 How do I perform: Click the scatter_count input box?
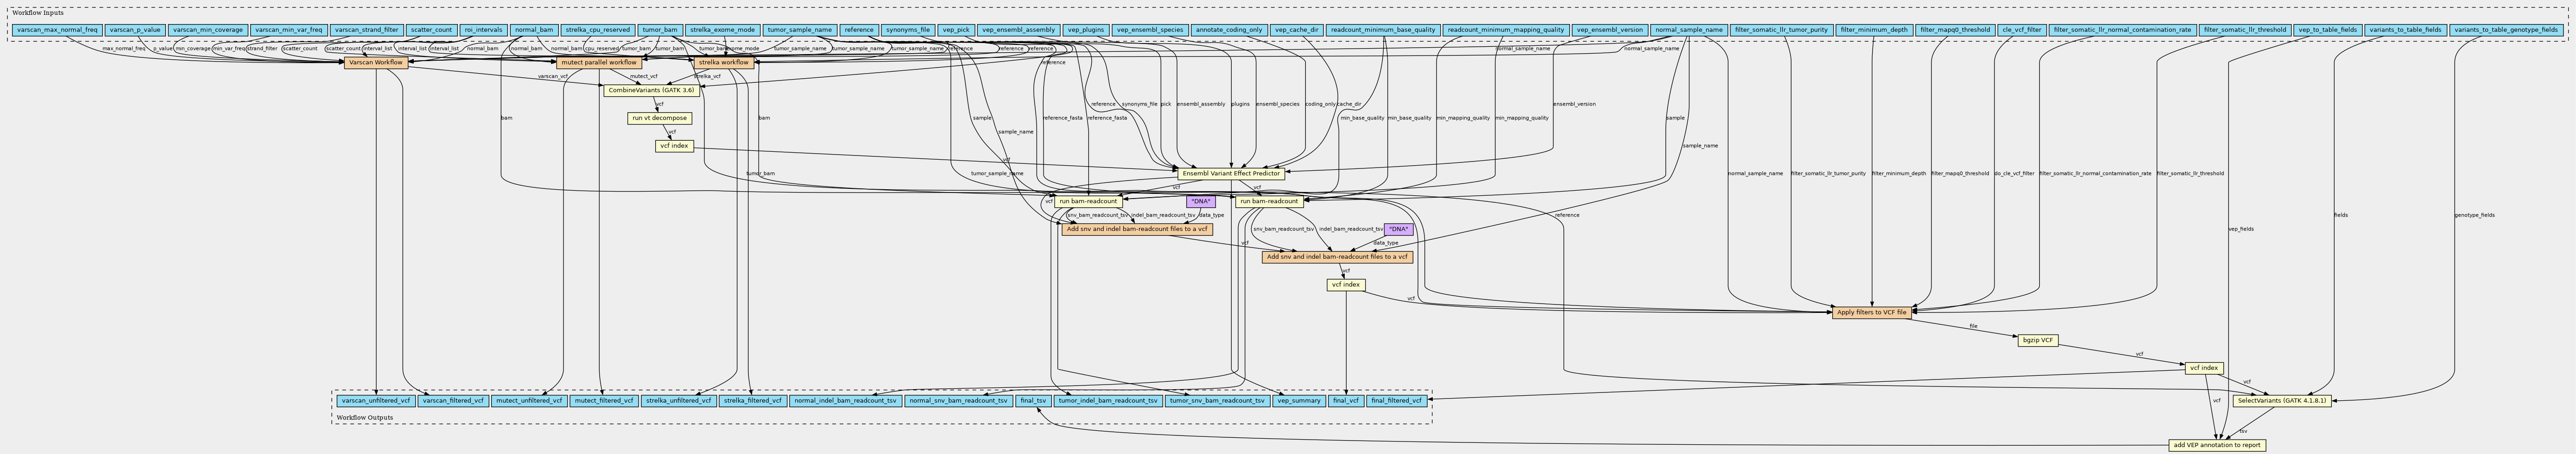tap(432, 30)
